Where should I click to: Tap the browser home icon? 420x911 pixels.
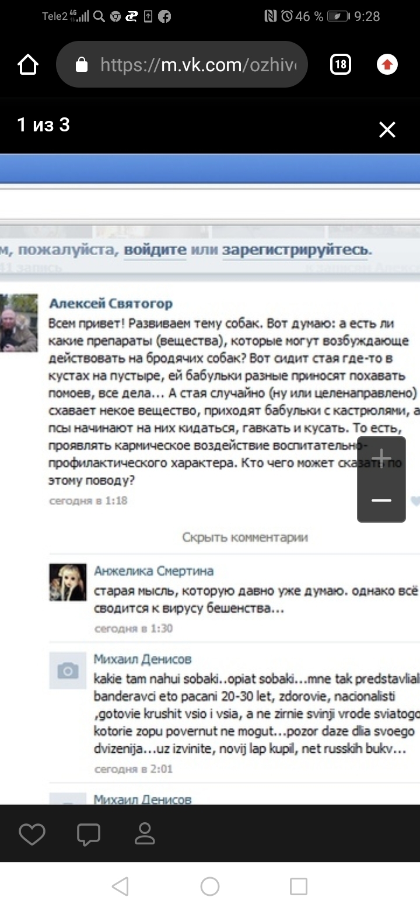(28, 64)
